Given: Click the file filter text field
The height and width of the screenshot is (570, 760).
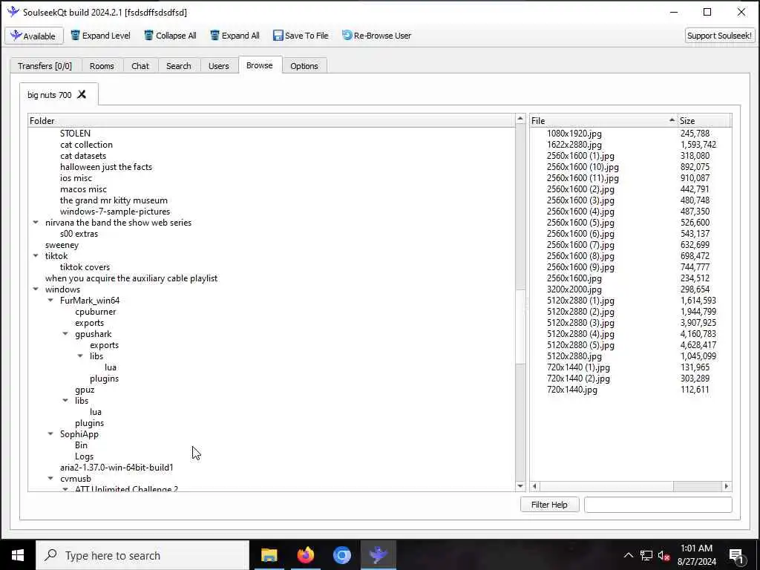Looking at the screenshot, I should pos(658,505).
